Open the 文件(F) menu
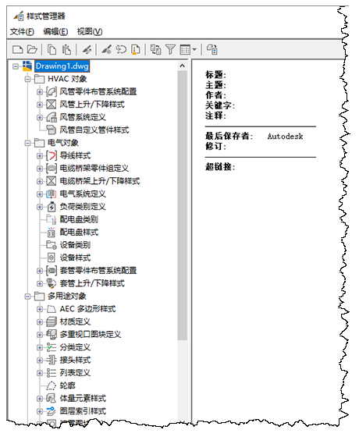Viewport: 359px width, 437px height. click(x=22, y=32)
